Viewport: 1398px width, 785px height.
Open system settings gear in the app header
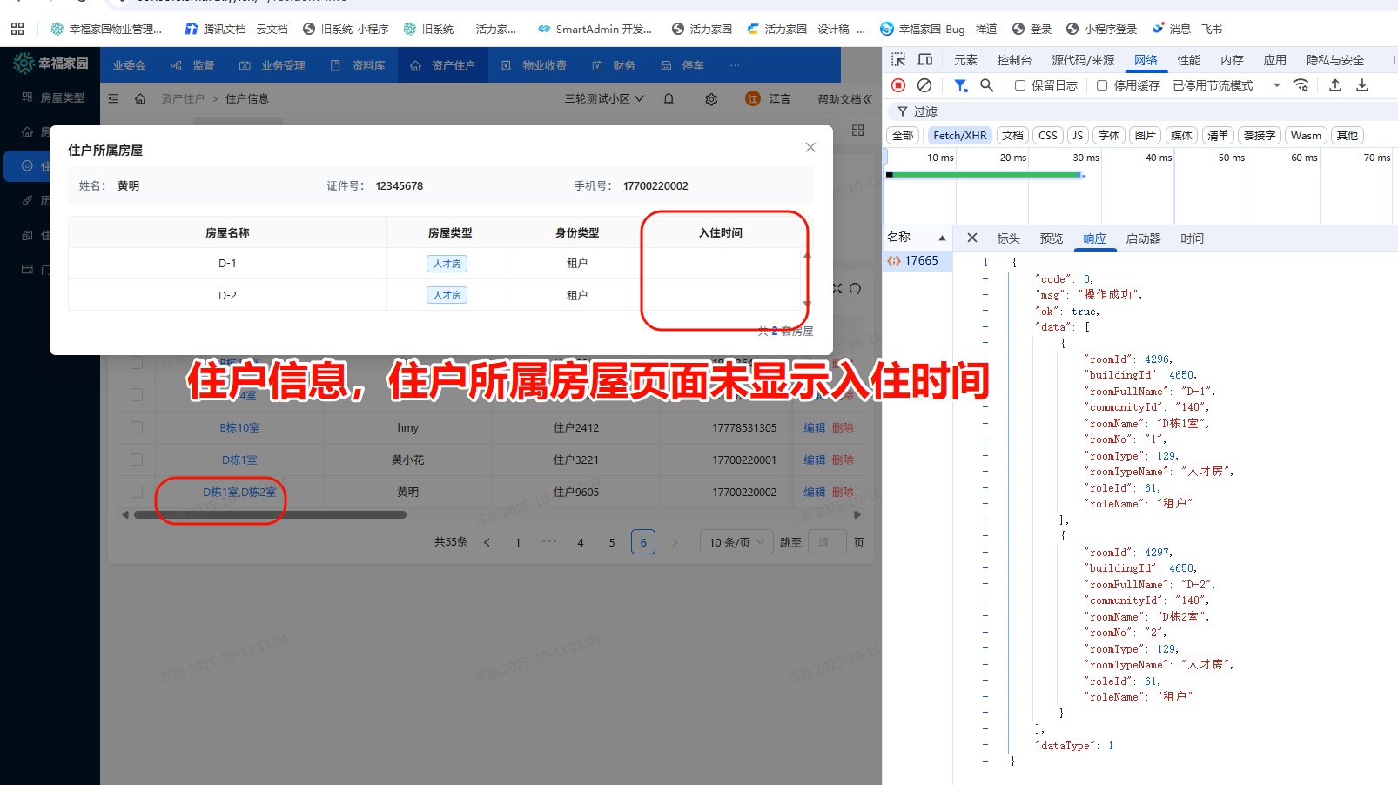tap(711, 98)
